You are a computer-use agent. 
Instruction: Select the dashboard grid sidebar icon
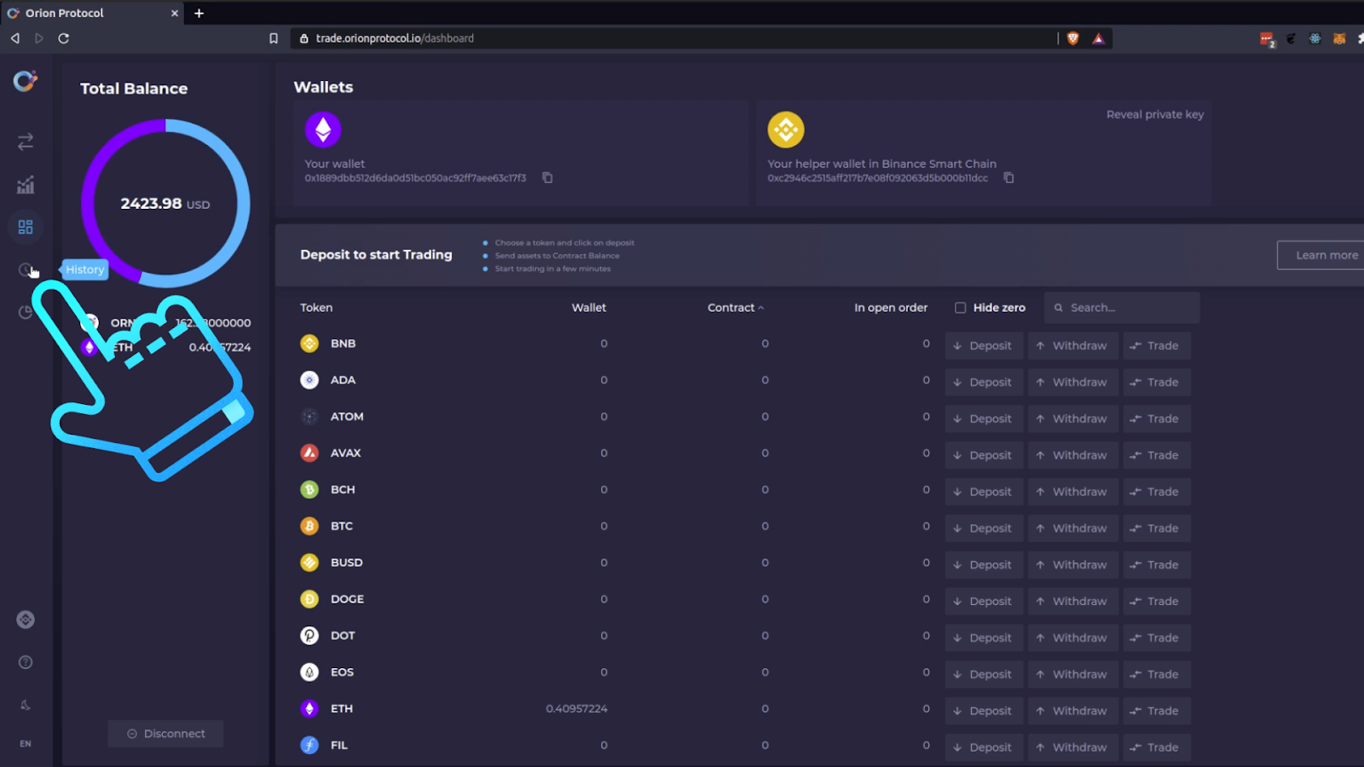tap(26, 227)
